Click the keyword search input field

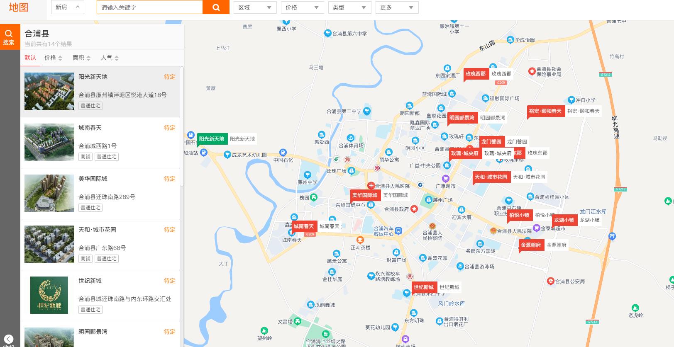(150, 7)
